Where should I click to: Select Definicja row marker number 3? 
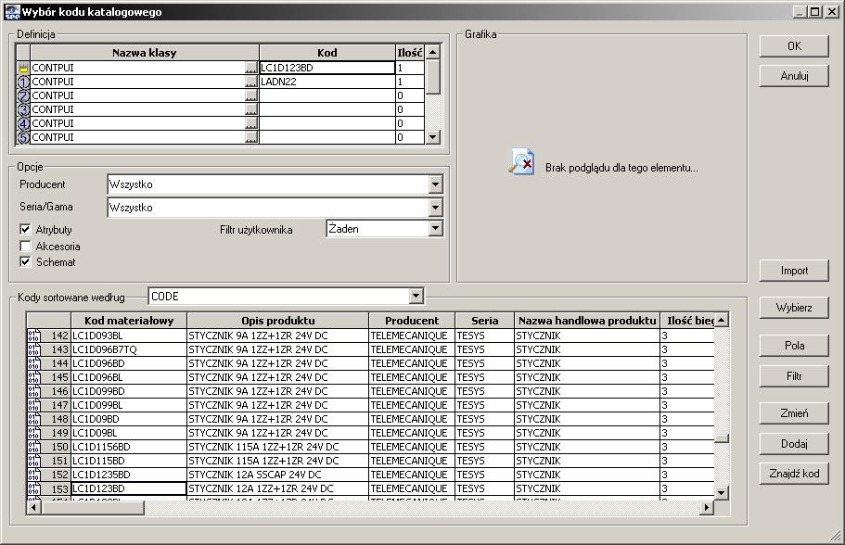23,110
